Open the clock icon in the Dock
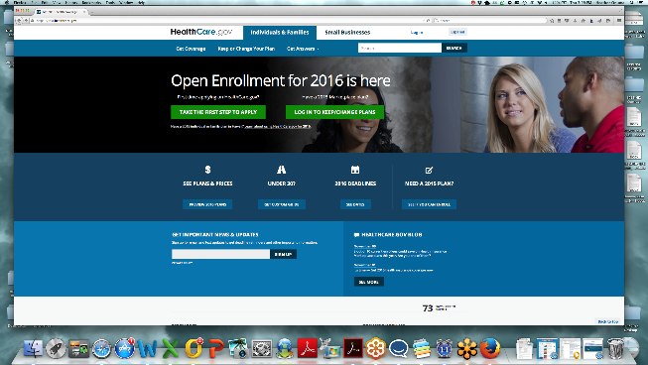Viewport: 648px width, 365px height. [445, 348]
